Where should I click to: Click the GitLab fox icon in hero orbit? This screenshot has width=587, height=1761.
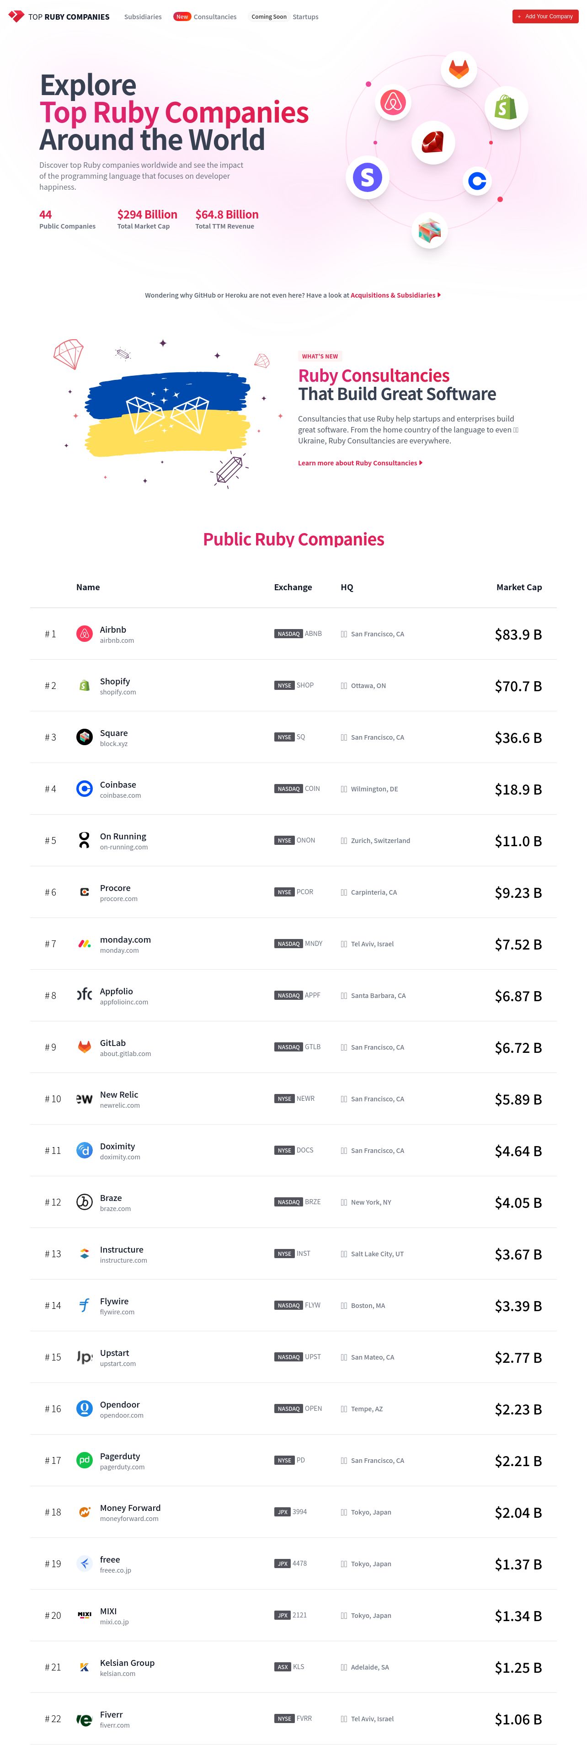pos(459,69)
